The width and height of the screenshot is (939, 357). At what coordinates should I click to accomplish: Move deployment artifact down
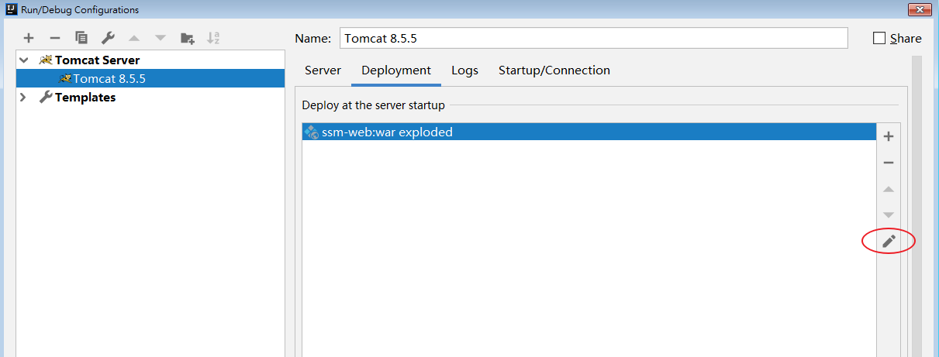coord(889,215)
